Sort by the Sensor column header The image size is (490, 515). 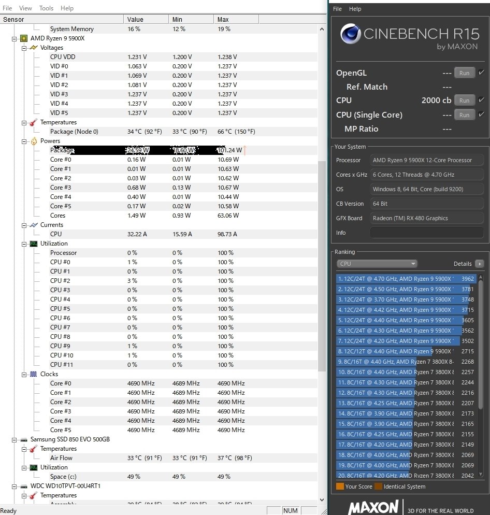point(62,19)
